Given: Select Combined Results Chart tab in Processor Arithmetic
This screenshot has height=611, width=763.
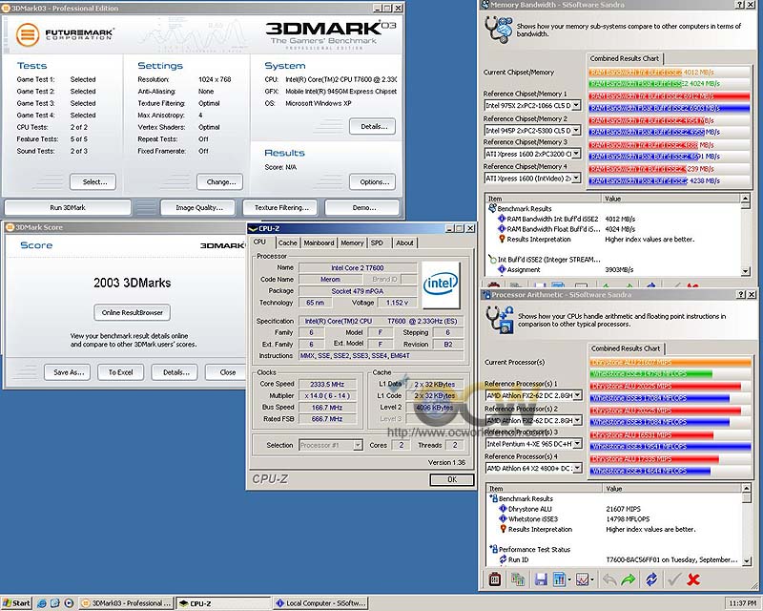Looking at the screenshot, I should pos(626,348).
